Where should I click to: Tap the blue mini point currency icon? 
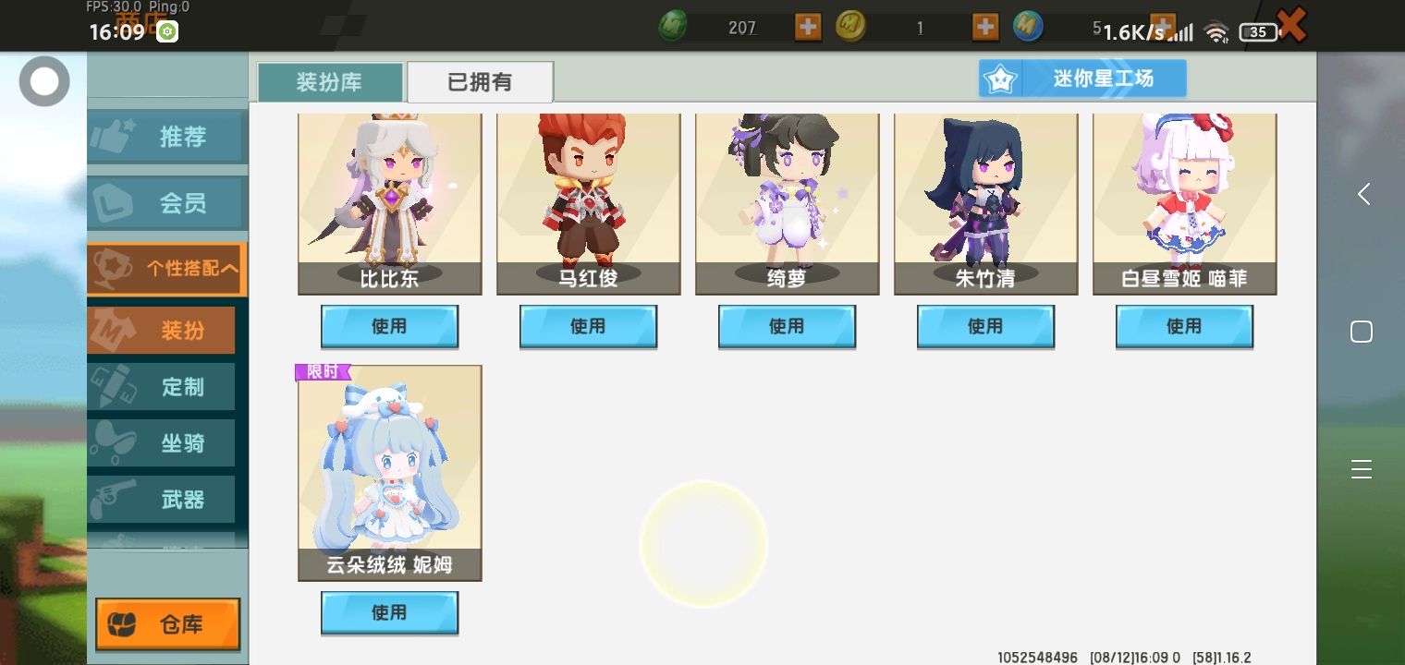pos(1028,27)
